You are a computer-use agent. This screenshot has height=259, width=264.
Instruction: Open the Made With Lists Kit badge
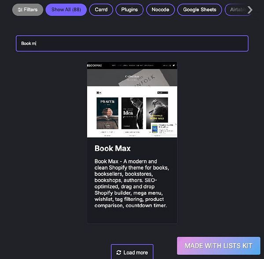[x=219, y=246]
